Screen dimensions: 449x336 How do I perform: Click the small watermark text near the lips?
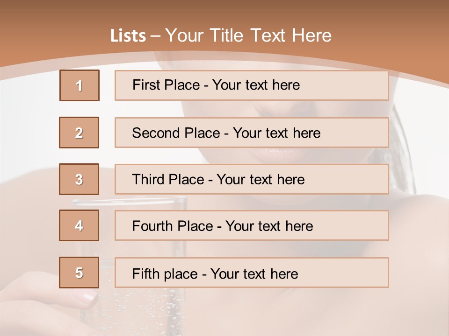click(279, 150)
